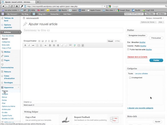Viewport: 167px width, 125px height.
Task: Reload the page in the browser
Action: 12,6
